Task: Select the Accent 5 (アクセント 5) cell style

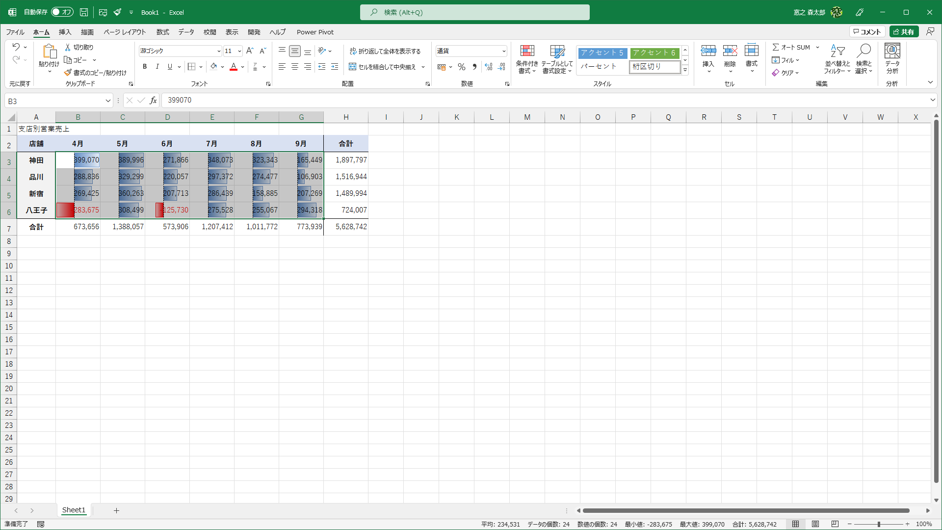Action: [602, 53]
